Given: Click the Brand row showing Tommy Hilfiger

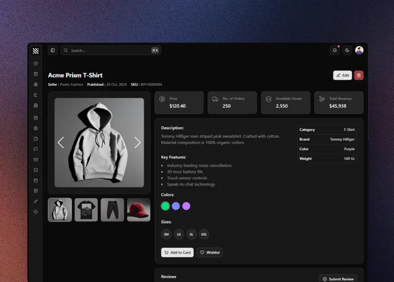Looking at the screenshot, I should coord(327,139).
